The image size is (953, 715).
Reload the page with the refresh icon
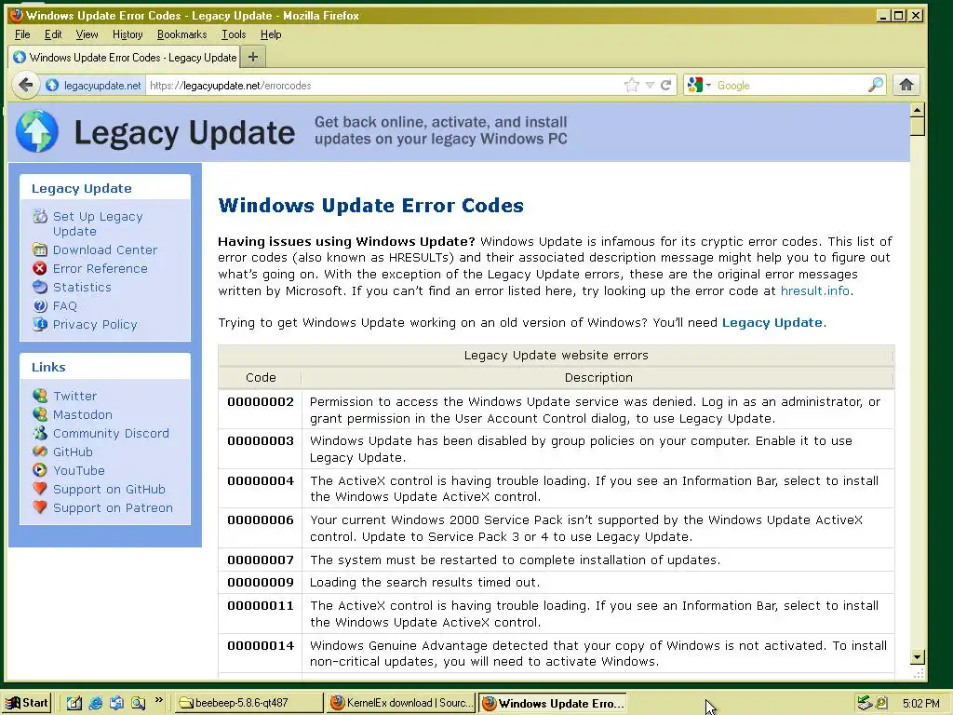coord(666,85)
